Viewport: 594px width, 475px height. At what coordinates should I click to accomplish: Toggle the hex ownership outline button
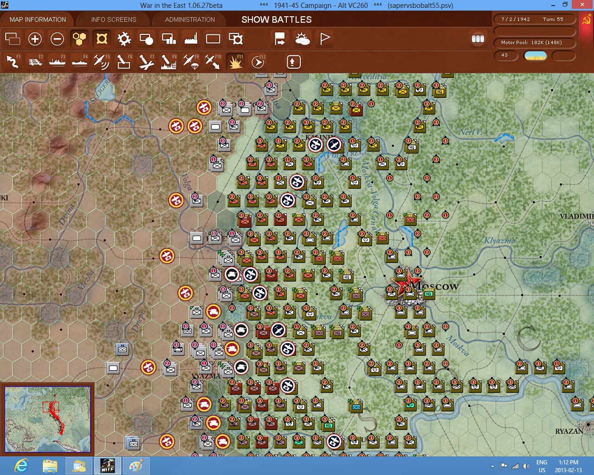click(x=102, y=39)
